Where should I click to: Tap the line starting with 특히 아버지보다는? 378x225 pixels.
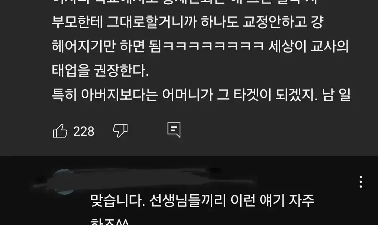pyautogui.click(x=201, y=95)
